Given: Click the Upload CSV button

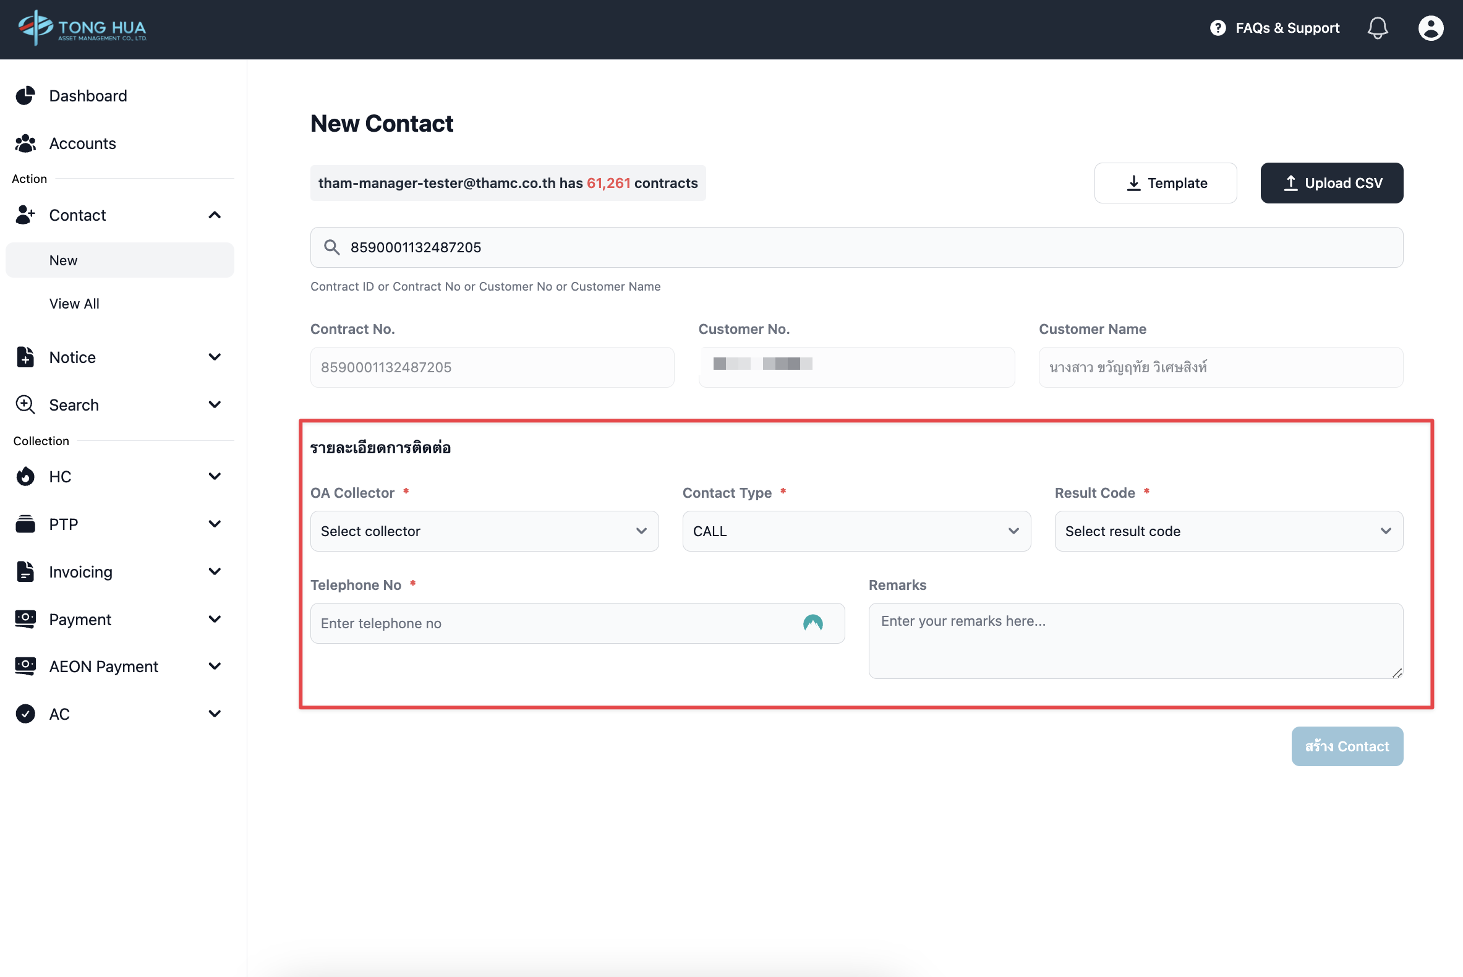Looking at the screenshot, I should tap(1331, 183).
